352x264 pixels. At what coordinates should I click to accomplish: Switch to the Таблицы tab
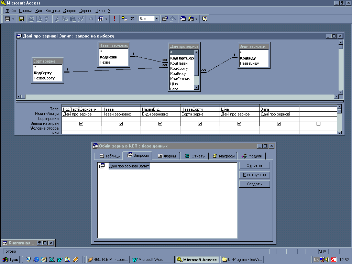(110, 156)
